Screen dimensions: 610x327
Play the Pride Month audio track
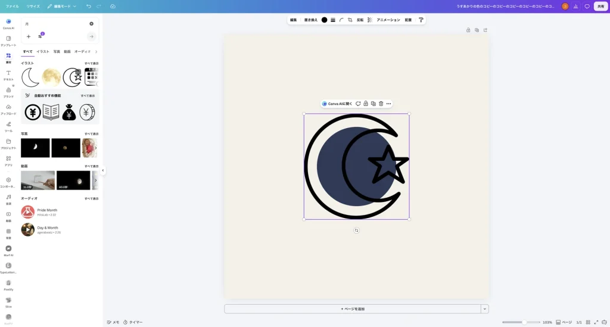coord(27,212)
